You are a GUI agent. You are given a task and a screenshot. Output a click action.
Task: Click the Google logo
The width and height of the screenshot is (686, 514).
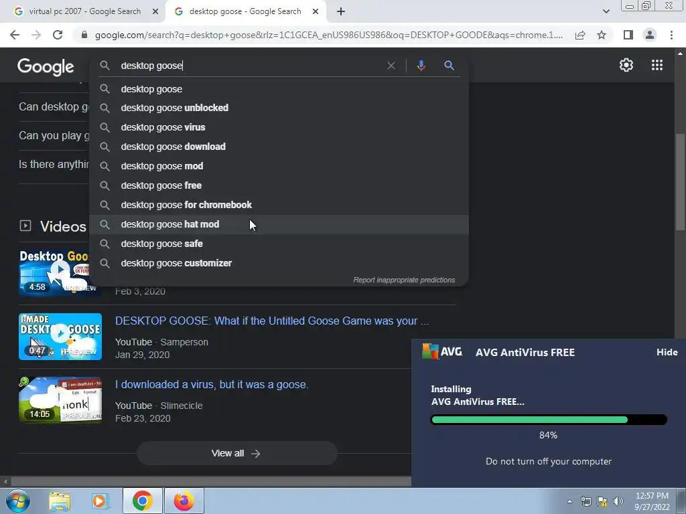pos(46,67)
